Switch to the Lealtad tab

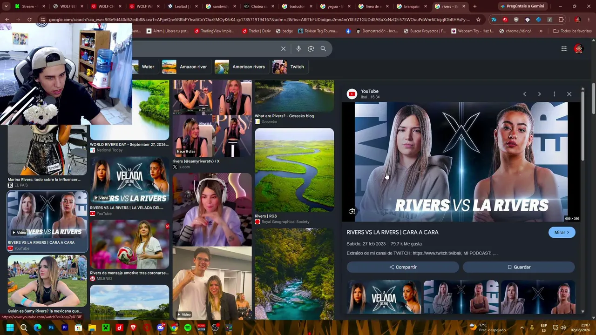click(183, 7)
